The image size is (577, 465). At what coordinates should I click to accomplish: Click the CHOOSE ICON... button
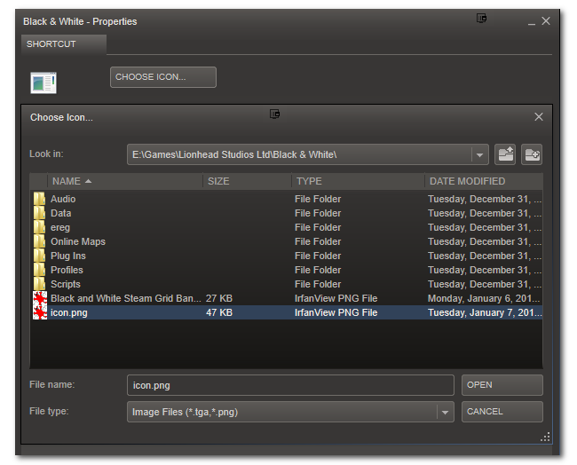[x=163, y=77]
